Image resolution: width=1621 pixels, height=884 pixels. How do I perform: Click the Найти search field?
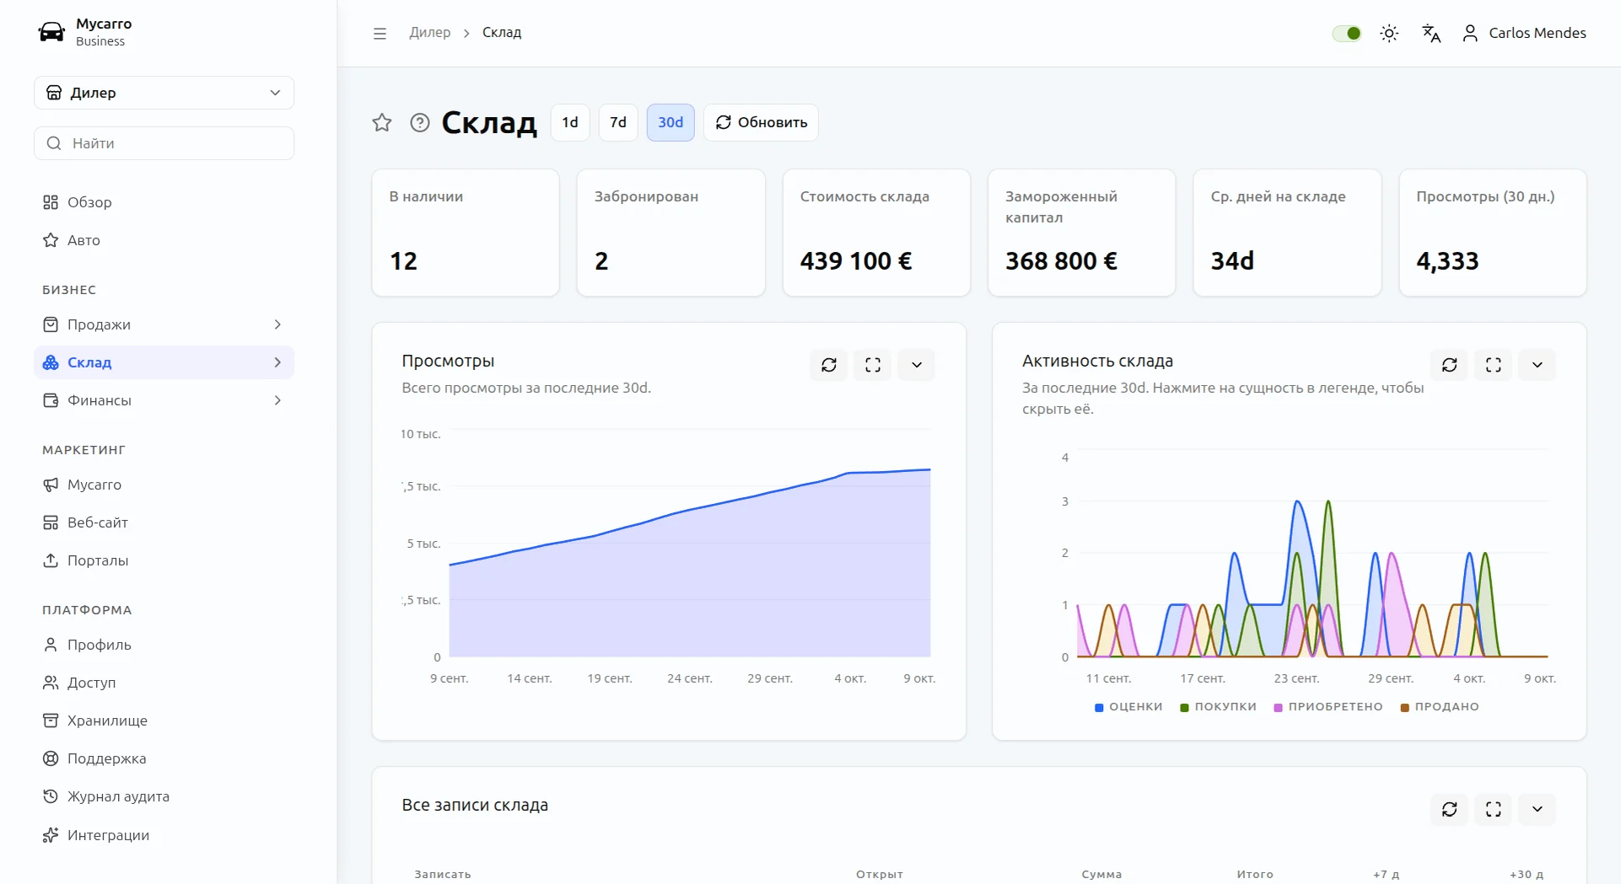point(164,143)
